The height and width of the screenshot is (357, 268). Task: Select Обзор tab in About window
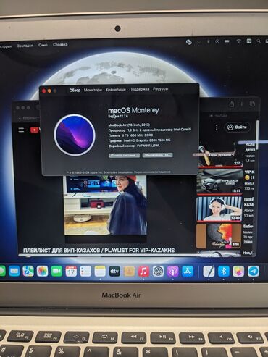pos(75,91)
